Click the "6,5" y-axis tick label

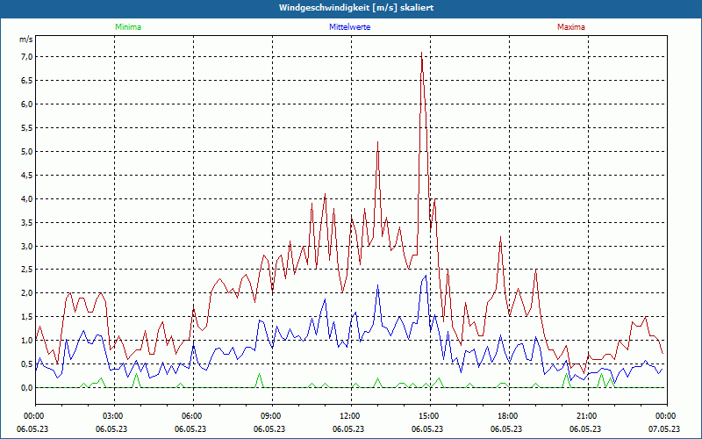[27, 80]
